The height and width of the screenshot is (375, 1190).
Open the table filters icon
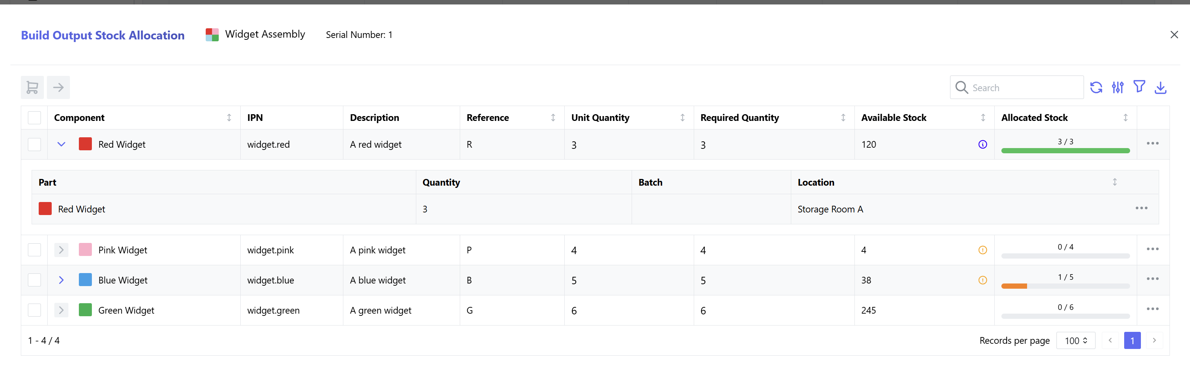(1139, 87)
